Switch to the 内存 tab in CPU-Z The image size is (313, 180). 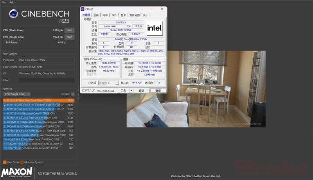[105, 15]
